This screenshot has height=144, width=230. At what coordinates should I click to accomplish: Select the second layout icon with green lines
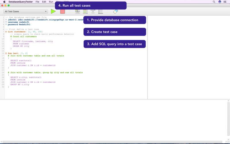point(85,12)
